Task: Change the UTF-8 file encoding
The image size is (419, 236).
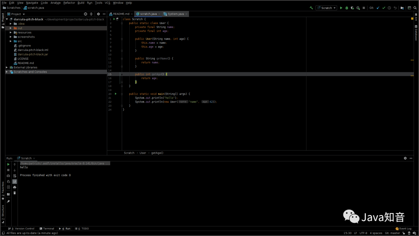Action: 363,233
